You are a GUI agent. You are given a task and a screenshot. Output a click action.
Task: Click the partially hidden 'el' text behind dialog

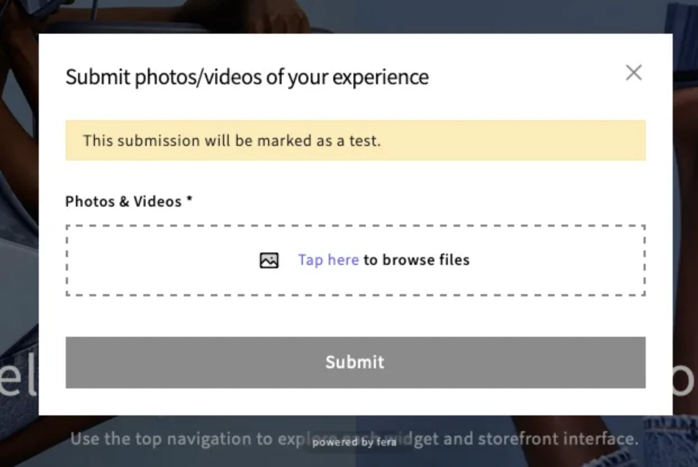click(x=18, y=381)
